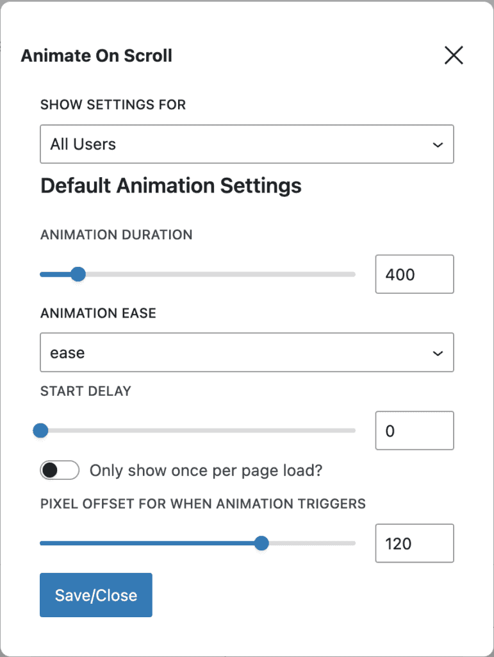Click the Start Delay slider handle

tap(40, 431)
